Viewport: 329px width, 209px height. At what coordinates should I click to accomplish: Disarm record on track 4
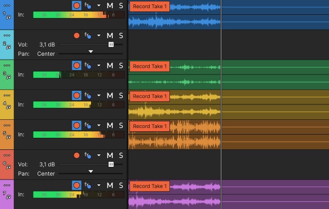click(x=77, y=96)
